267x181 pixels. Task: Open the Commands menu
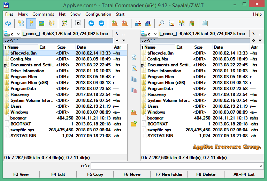[x=43, y=14]
